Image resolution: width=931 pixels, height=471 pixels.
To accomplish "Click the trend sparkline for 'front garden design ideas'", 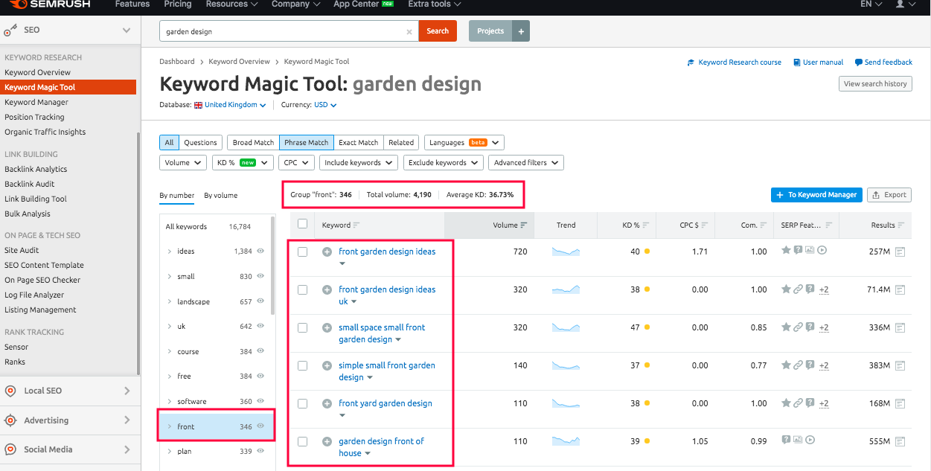I will click(x=566, y=251).
